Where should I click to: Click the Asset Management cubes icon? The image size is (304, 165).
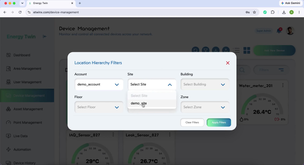(x=8, y=109)
